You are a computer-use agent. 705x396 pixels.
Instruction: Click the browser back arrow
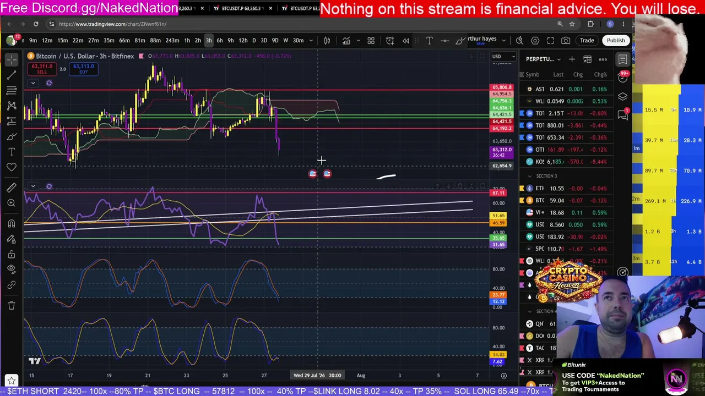[x=9, y=24]
